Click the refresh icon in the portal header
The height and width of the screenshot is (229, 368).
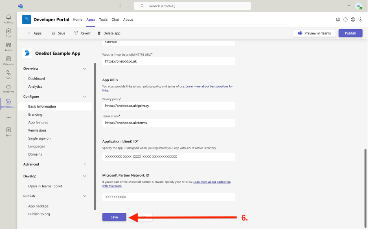click(x=346, y=19)
